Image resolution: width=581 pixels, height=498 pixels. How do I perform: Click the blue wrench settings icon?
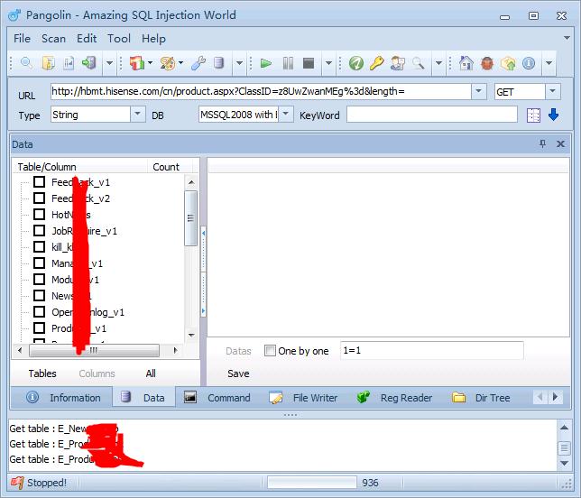[198, 63]
